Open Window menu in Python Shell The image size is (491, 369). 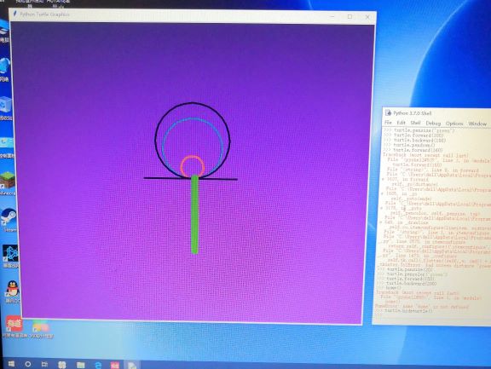coord(477,124)
